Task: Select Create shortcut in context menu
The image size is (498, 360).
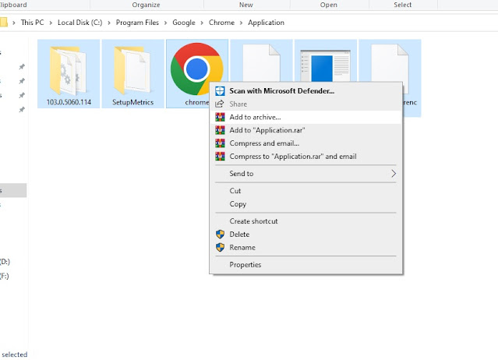Action: pos(306,221)
